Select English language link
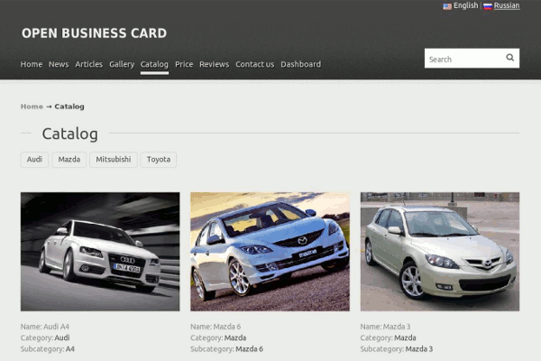This screenshot has height=361, width=541. [465, 6]
